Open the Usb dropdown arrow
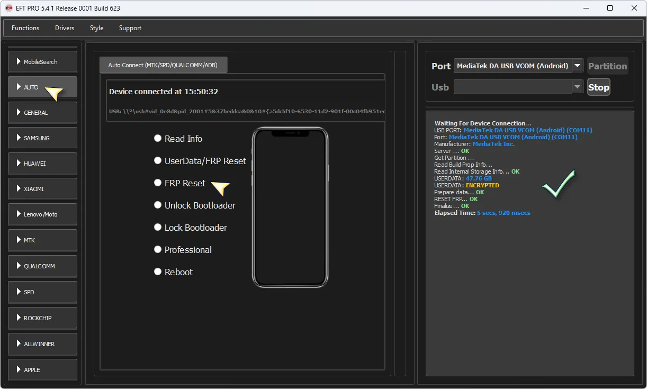The width and height of the screenshot is (647, 389). (x=577, y=87)
